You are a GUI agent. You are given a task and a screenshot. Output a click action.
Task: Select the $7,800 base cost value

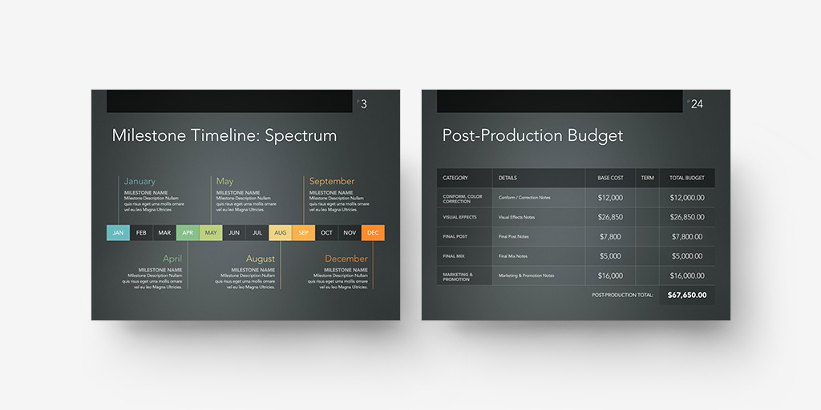point(610,237)
